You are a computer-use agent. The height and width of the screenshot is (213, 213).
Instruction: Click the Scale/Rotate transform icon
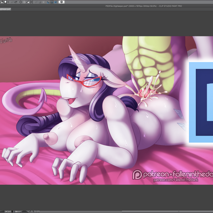(x=31, y=2)
